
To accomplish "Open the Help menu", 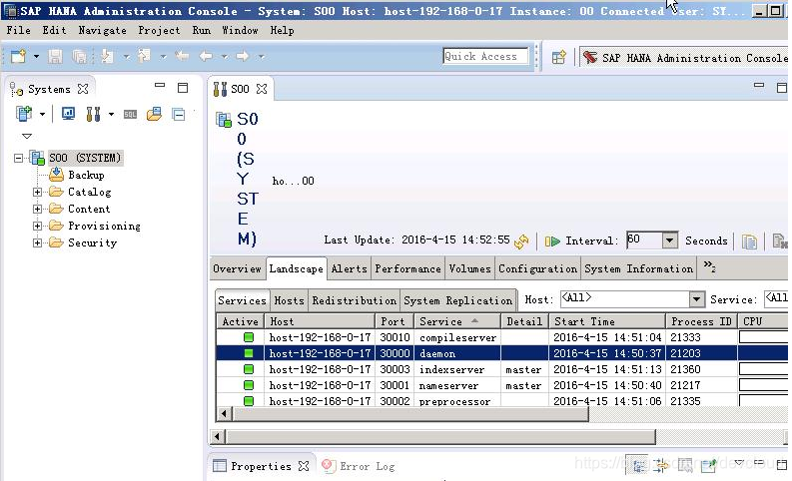I will tap(282, 30).
